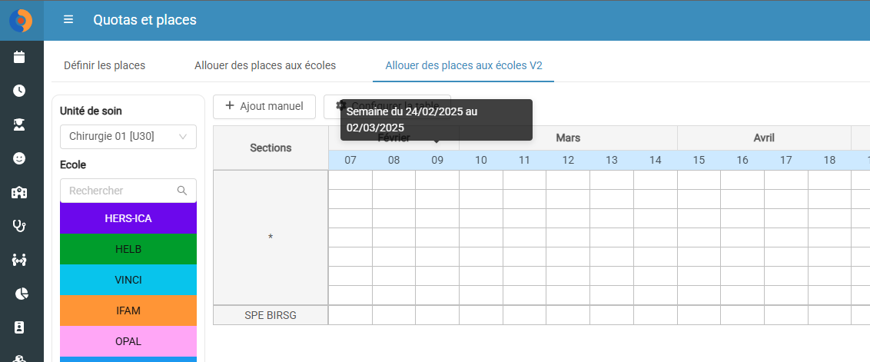Click the search magnifier in Ecole field
This screenshot has width=870, height=362.
[182, 191]
